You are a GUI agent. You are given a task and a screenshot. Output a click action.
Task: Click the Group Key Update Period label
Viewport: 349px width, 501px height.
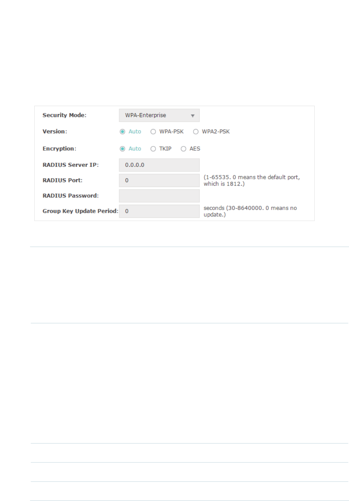click(81, 211)
